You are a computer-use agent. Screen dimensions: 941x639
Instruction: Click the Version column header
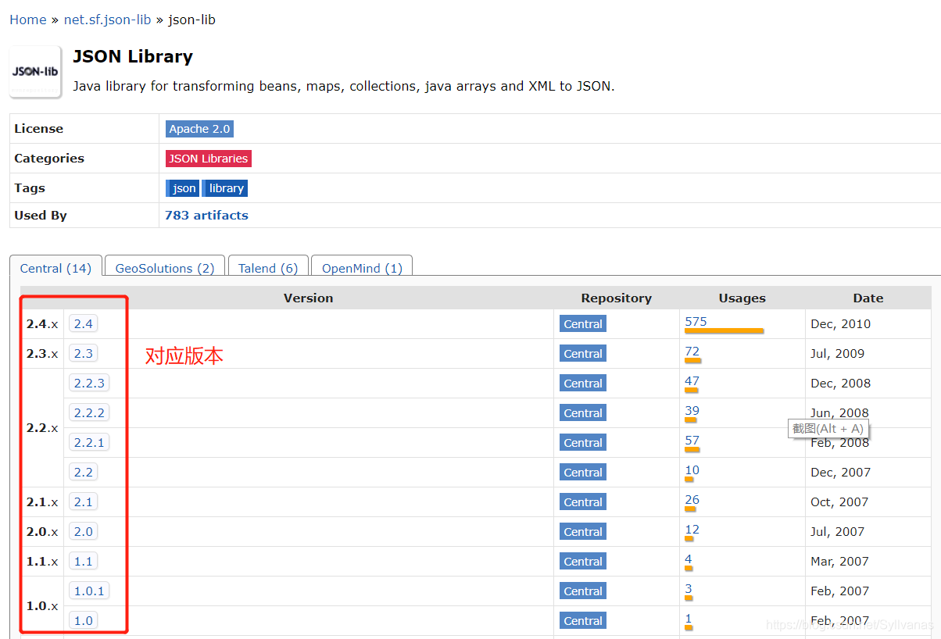[x=308, y=298]
